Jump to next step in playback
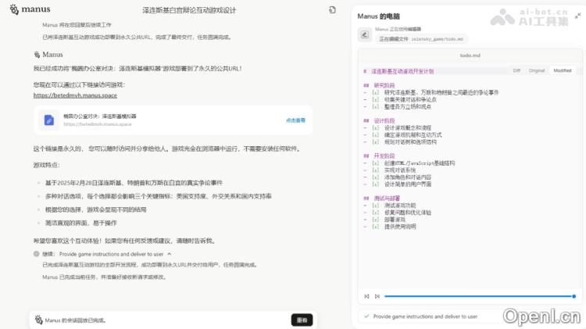 click(x=377, y=296)
